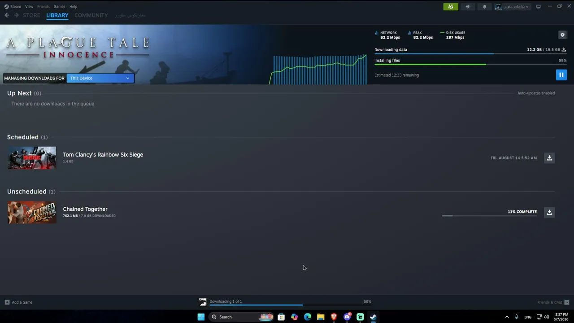574x323 pixels.
Task: Click the Add a Game link
Action: click(22, 302)
